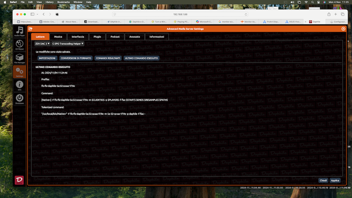The height and width of the screenshot is (198, 352).
Task: Open File Manager in sidebar
Action: click(x=20, y=58)
